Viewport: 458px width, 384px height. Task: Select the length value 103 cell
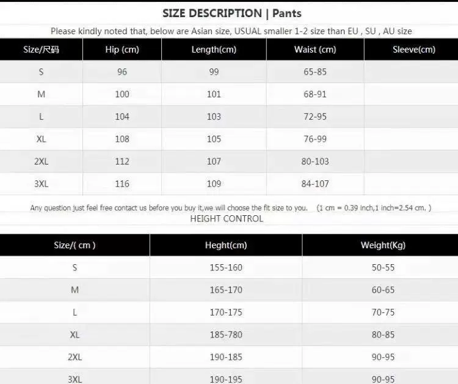(x=214, y=116)
